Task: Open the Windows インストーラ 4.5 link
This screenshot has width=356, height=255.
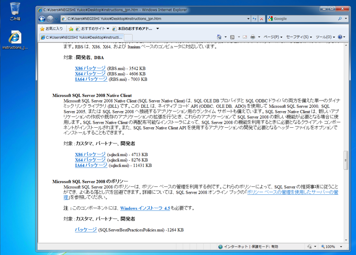Action: 145,208
